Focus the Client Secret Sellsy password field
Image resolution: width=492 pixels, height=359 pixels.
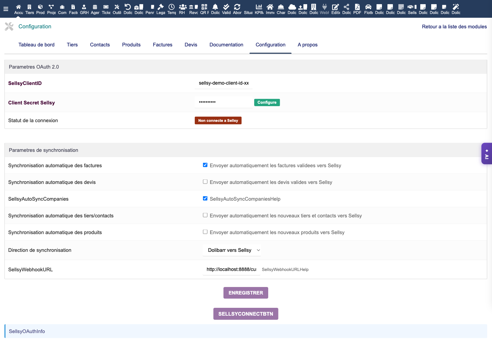point(224,102)
